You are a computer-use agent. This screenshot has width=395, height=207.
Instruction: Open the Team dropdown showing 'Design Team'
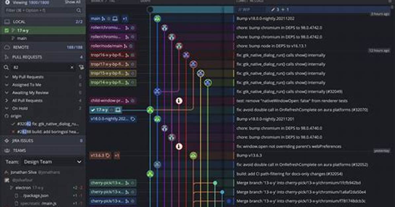tap(52, 162)
